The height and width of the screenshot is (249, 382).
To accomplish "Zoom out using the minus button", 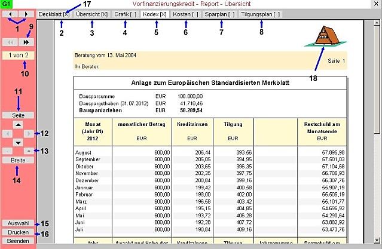I will [6, 152].
